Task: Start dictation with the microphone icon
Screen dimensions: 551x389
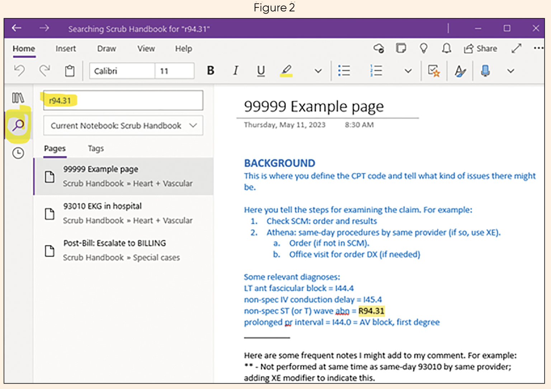Action: (x=485, y=71)
